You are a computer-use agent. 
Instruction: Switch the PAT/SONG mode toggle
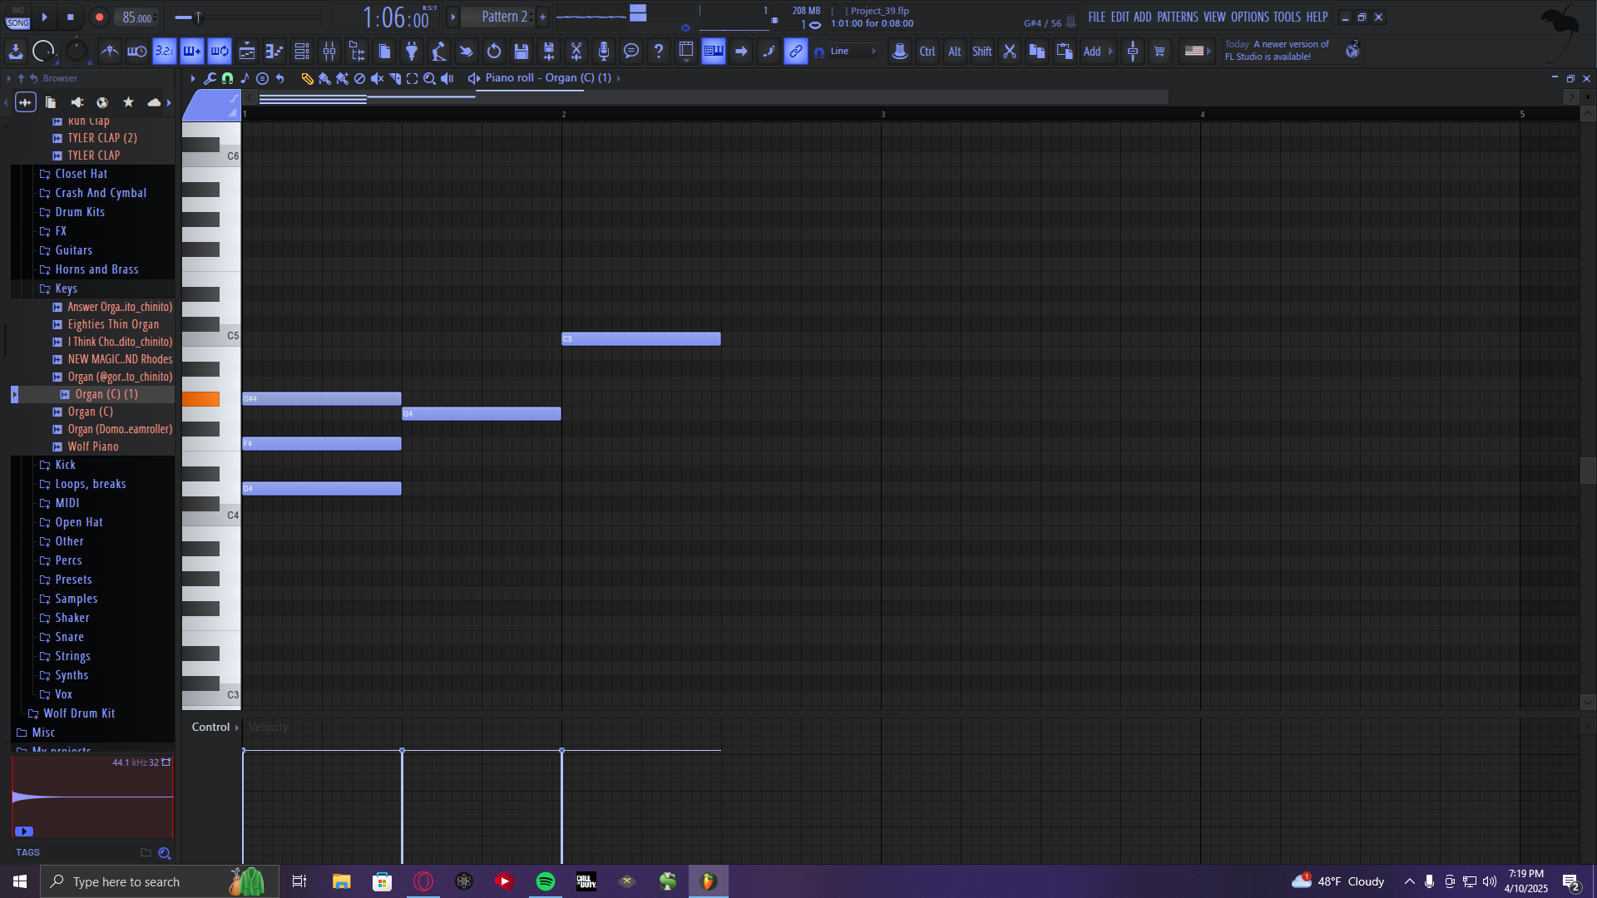click(17, 17)
